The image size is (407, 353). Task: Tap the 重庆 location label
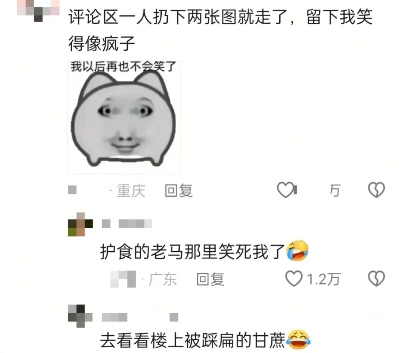coord(131,191)
